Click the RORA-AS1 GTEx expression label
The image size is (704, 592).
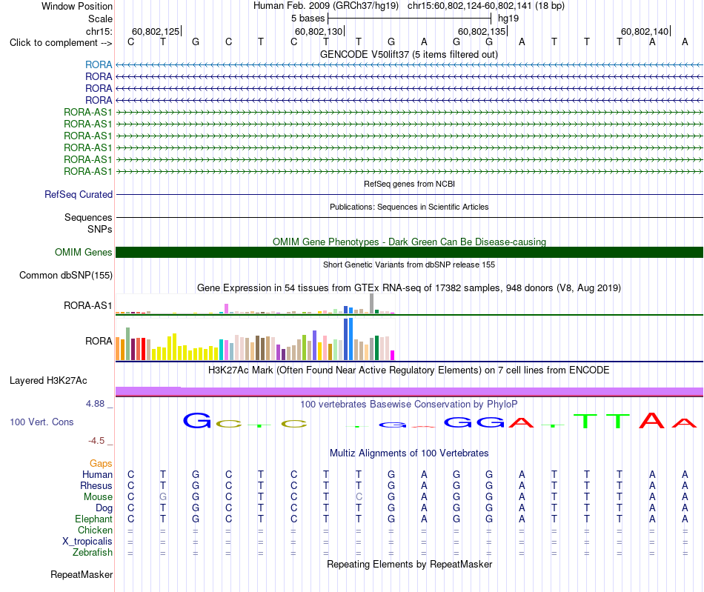(x=87, y=305)
